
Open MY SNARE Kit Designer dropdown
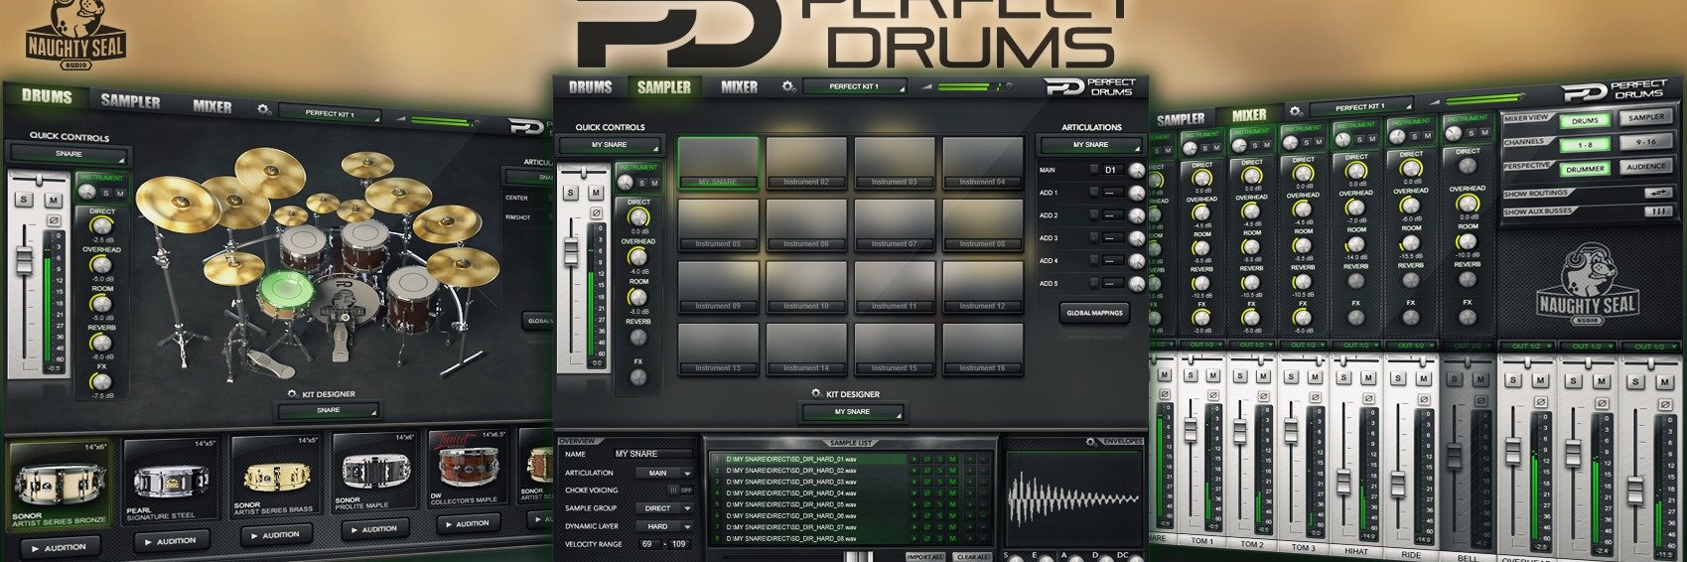(x=853, y=411)
